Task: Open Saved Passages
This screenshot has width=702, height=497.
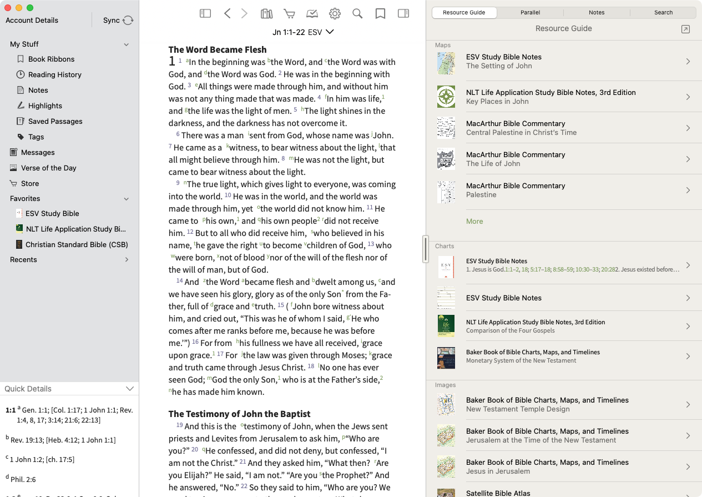Action: coord(55,121)
